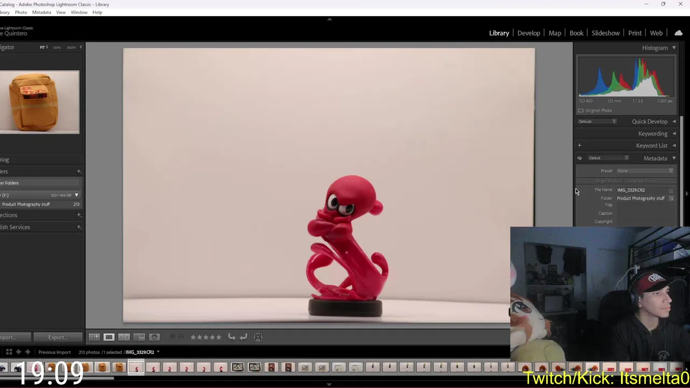This screenshot has width=690, height=388.
Task: Open the Map module
Action: coord(555,33)
